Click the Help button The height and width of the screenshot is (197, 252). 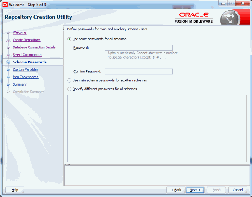[15, 190]
